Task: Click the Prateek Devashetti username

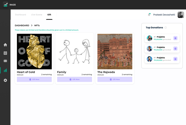Action: point(164,15)
